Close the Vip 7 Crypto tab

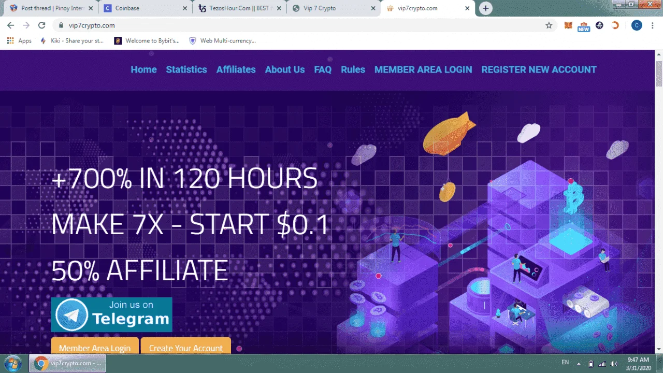pyautogui.click(x=373, y=8)
